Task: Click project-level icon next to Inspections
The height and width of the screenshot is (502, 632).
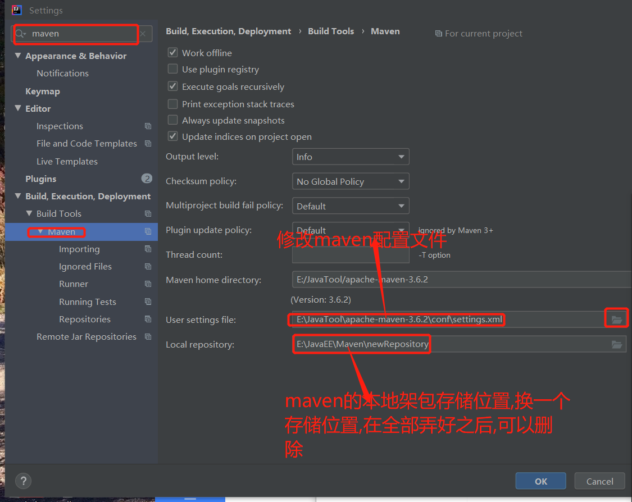Action: 148,126
